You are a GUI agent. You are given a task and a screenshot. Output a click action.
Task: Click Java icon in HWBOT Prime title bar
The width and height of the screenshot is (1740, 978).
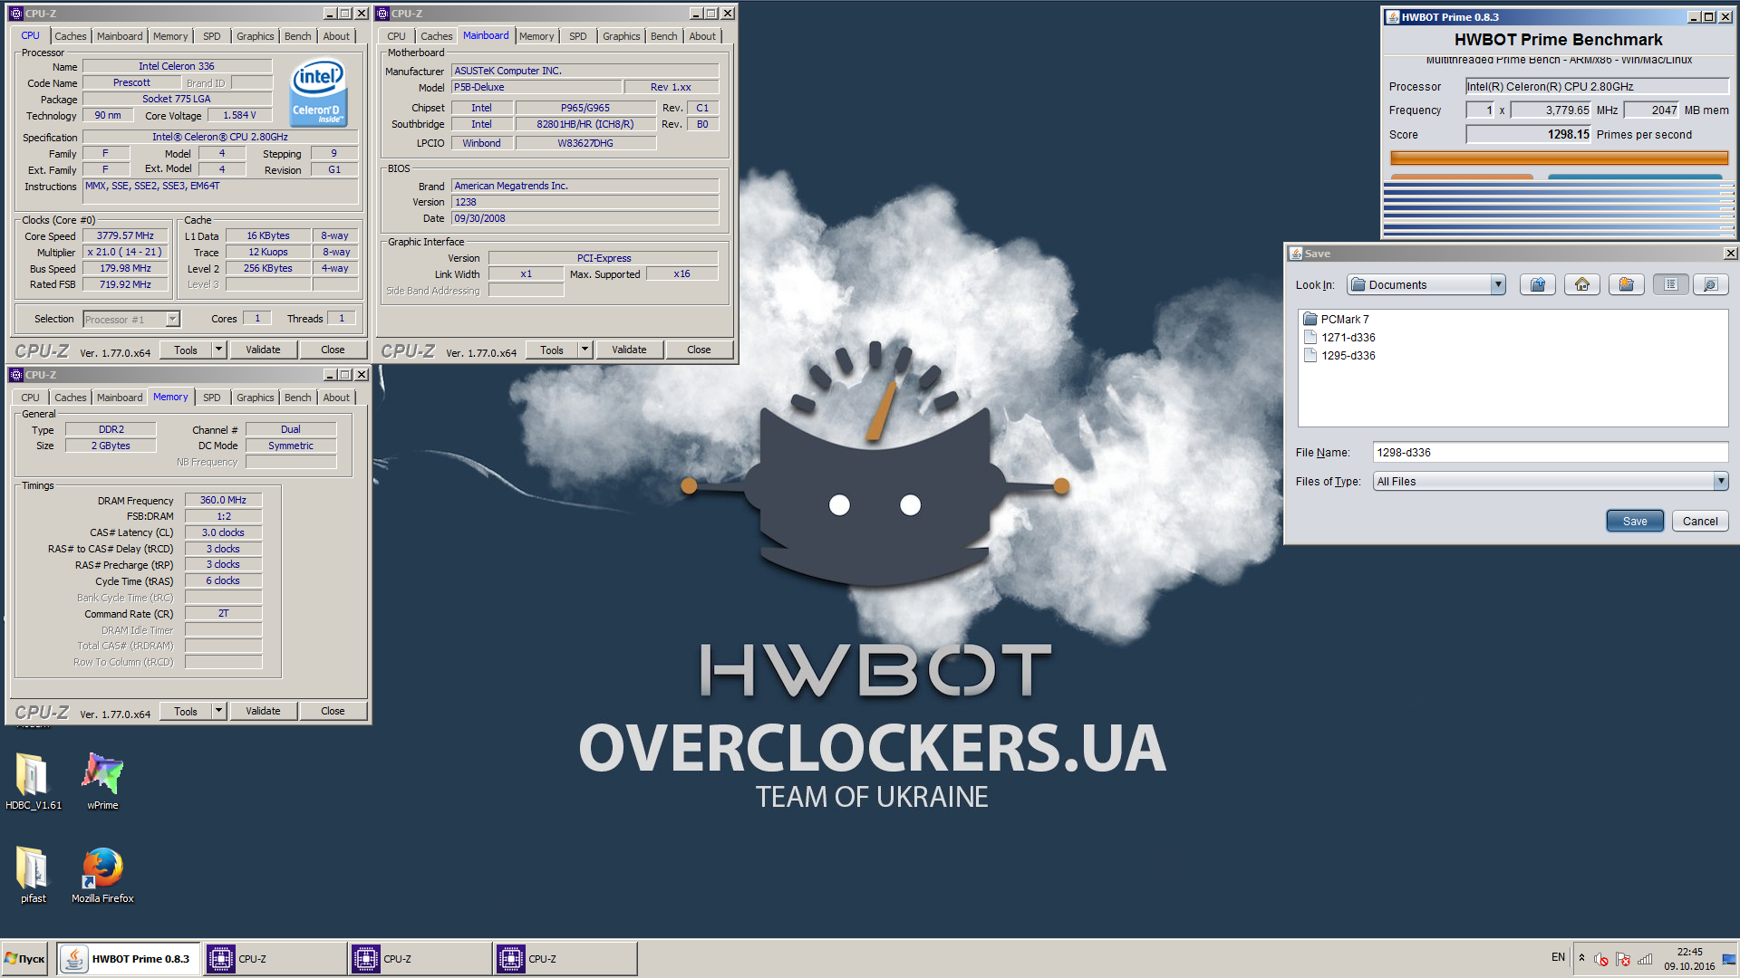click(x=1392, y=16)
